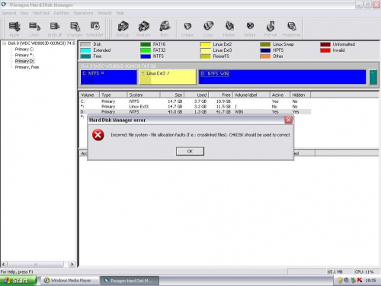Select the C: NTFS partition block
381x286 pixels.
(109, 77)
